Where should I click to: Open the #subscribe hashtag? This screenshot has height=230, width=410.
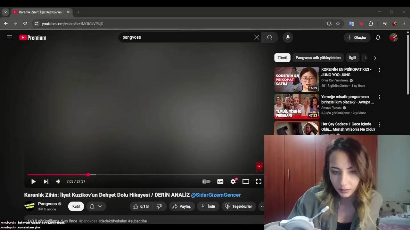point(137,221)
